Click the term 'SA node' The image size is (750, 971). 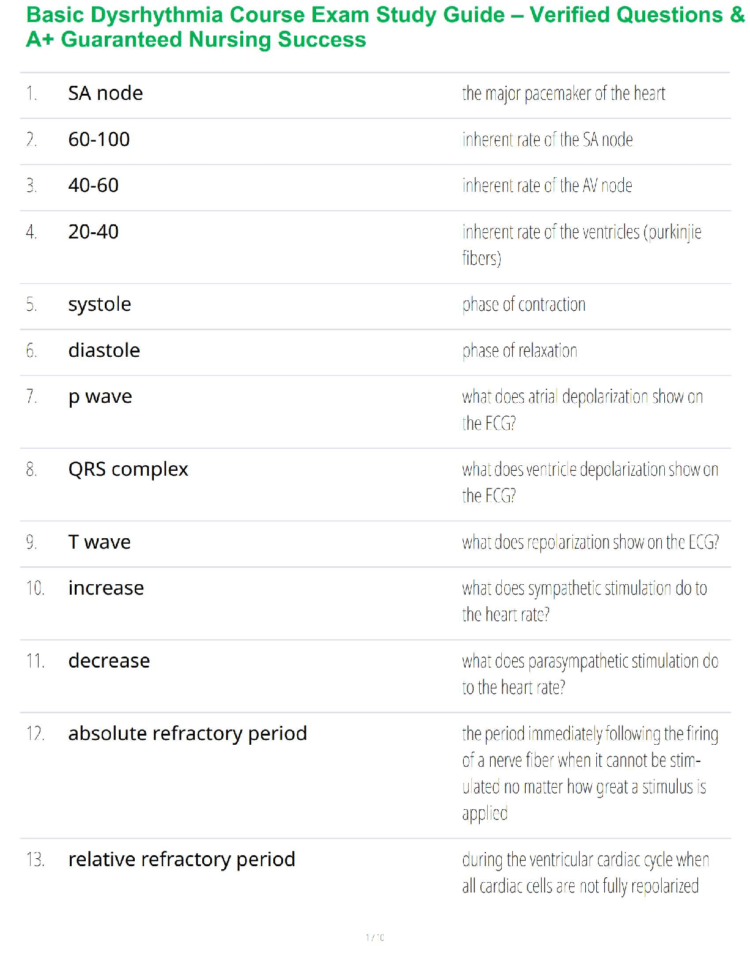[105, 93]
